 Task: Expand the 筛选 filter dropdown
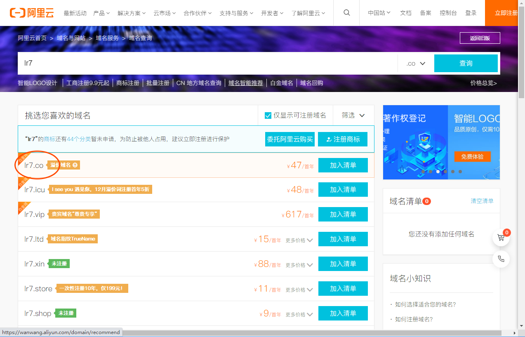coord(353,115)
